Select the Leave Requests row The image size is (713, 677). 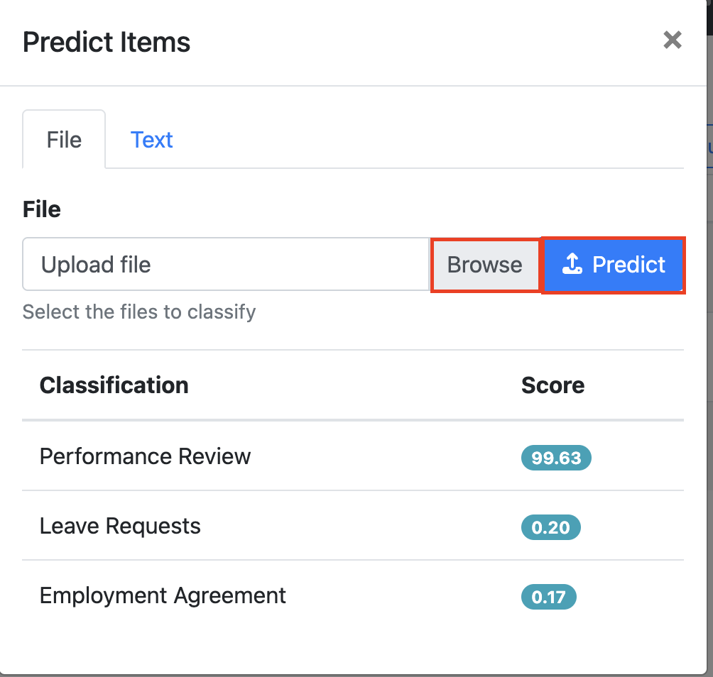(x=353, y=526)
